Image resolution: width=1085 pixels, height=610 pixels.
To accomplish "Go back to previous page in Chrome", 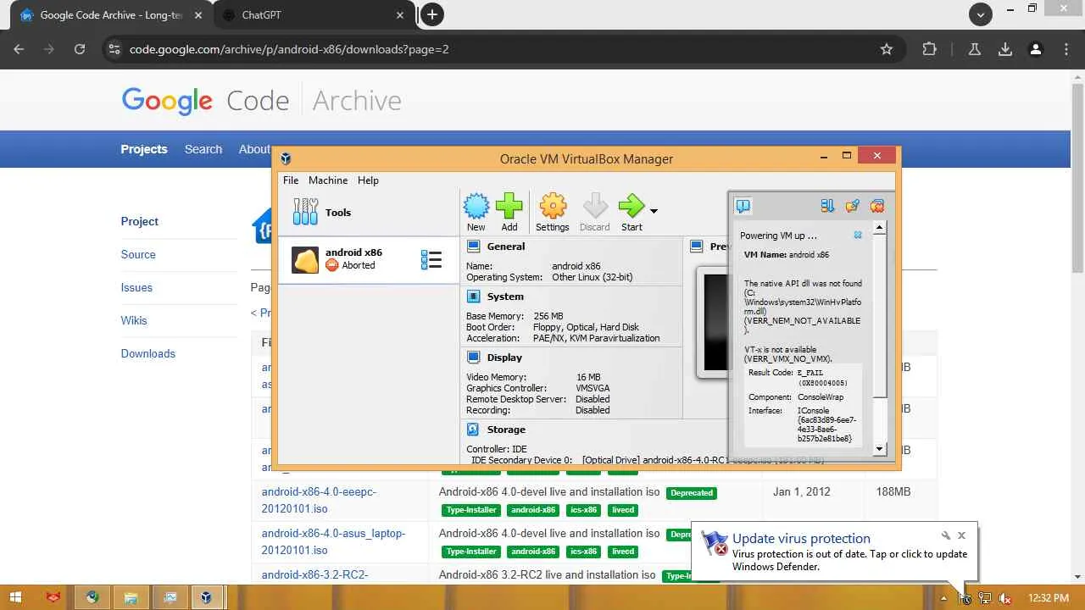I will [x=19, y=49].
